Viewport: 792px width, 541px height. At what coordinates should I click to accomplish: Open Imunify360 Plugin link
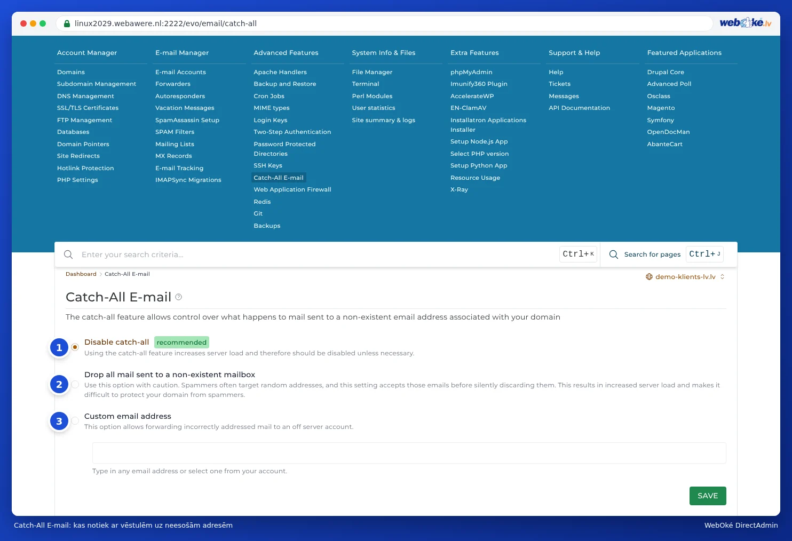coord(479,84)
